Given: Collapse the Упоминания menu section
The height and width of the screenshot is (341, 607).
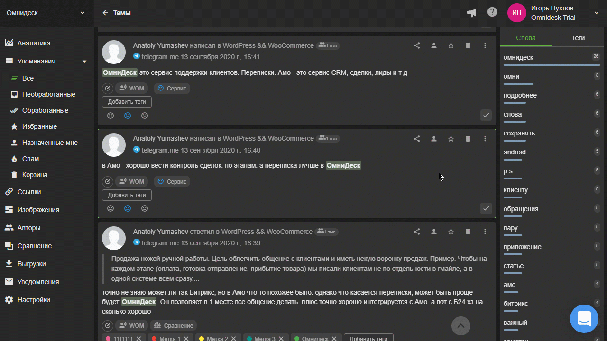Looking at the screenshot, I should pyautogui.click(x=84, y=61).
